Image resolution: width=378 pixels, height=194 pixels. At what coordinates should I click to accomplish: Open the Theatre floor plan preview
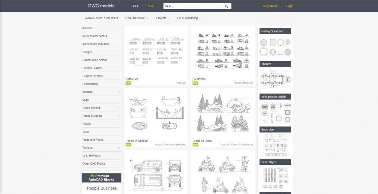click(x=275, y=80)
